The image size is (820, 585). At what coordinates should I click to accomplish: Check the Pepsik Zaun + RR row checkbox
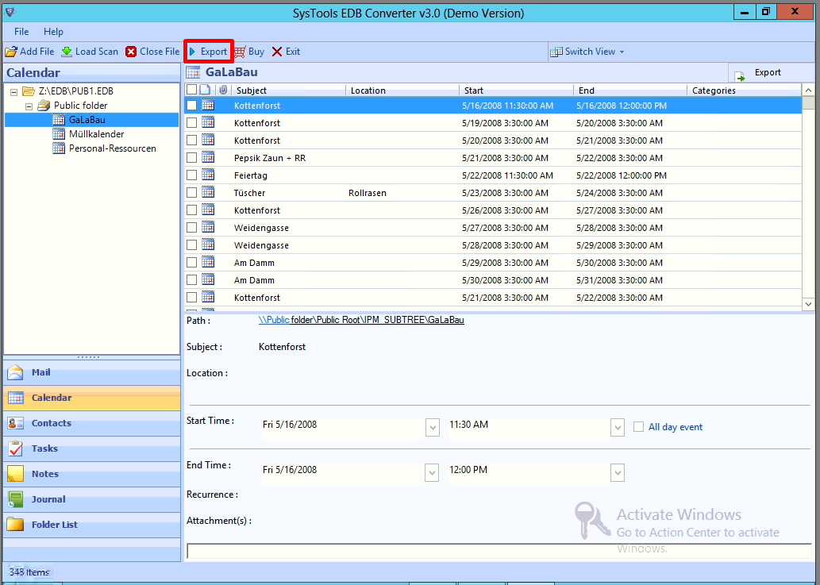pos(192,157)
